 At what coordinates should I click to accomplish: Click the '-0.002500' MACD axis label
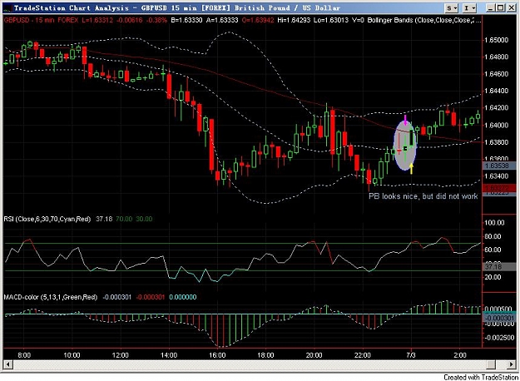pyautogui.click(x=498, y=338)
